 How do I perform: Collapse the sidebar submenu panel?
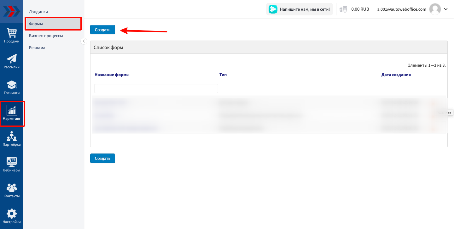84,41
